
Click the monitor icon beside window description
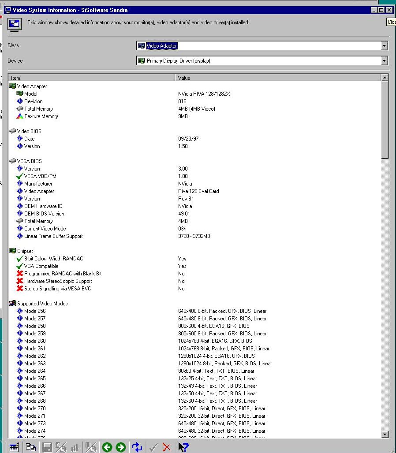pos(15,26)
